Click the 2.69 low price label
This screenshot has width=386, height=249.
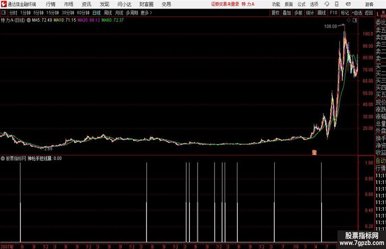click(48, 149)
